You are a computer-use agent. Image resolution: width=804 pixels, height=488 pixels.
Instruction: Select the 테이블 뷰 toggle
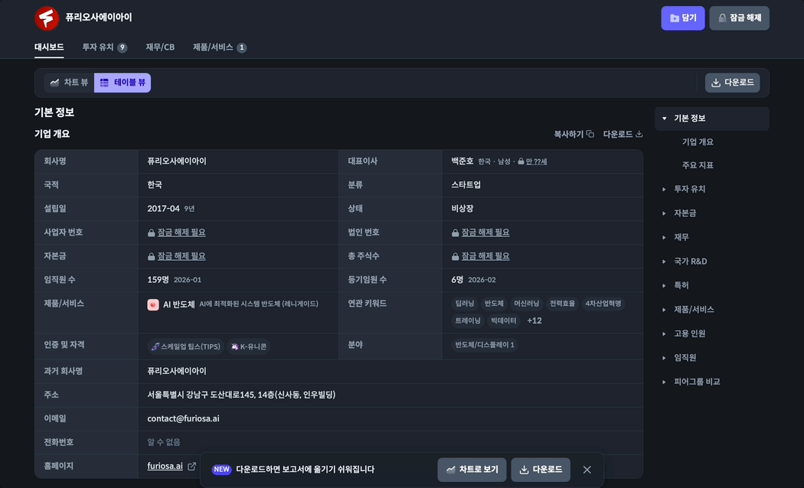pyautogui.click(x=123, y=83)
